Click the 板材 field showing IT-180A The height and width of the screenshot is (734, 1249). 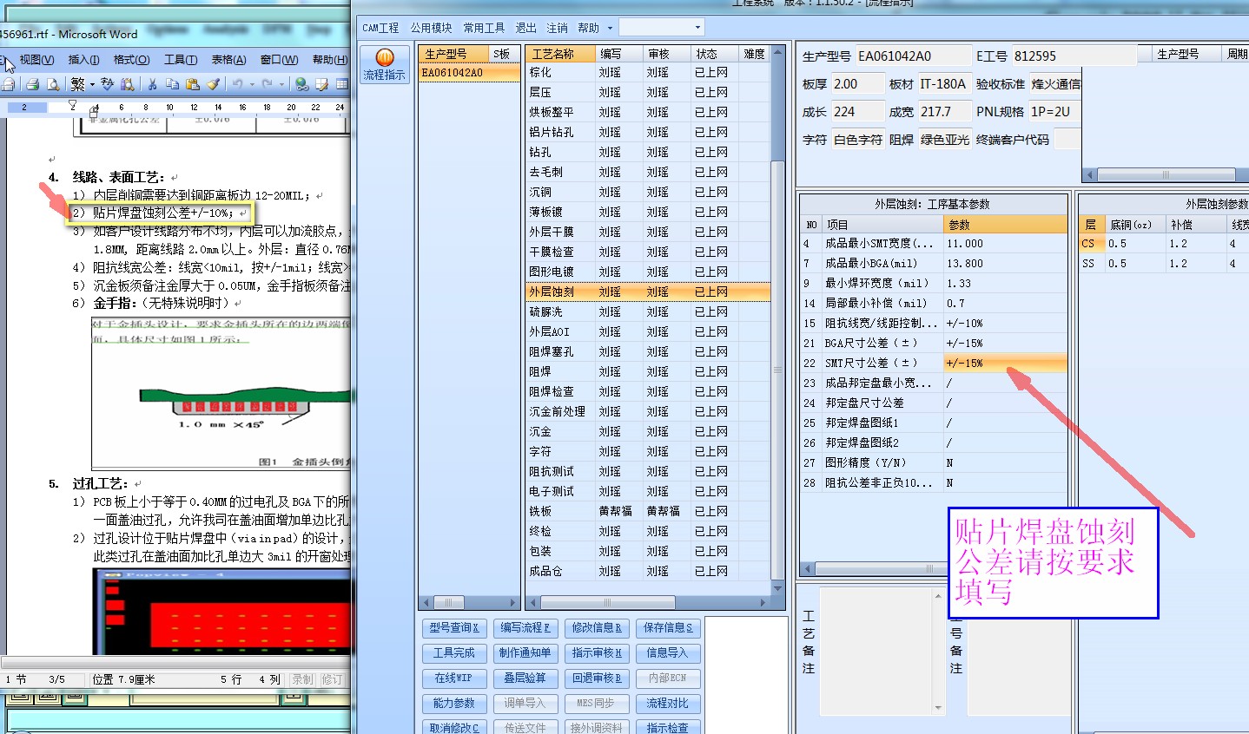tap(944, 84)
